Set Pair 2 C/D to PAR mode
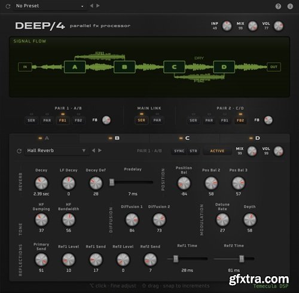299x293 pixels. [x=209, y=120]
